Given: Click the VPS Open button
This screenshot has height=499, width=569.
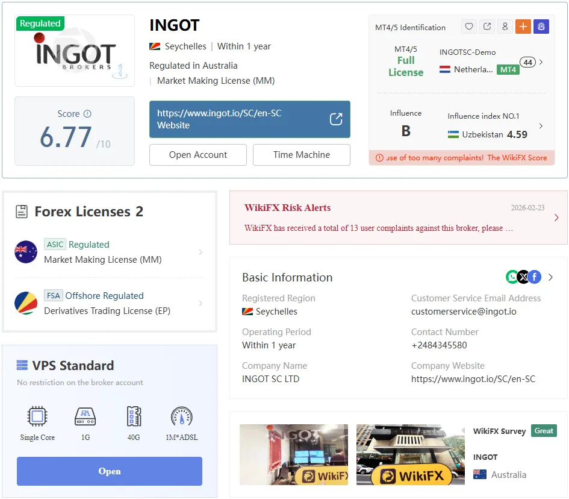Looking at the screenshot, I should point(109,471).
